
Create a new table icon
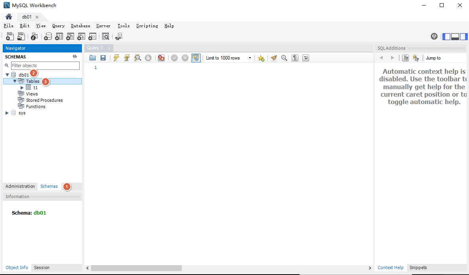pyautogui.click(x=59, y=36)
